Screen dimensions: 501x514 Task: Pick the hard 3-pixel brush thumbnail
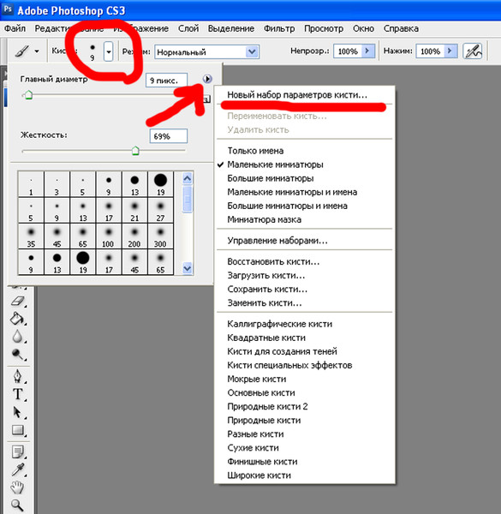[x=57, y=184]
